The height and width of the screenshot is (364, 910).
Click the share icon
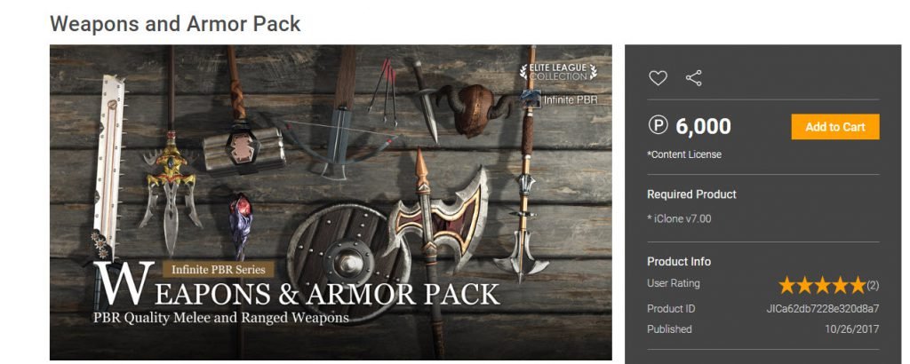click(x=693, y=77)
